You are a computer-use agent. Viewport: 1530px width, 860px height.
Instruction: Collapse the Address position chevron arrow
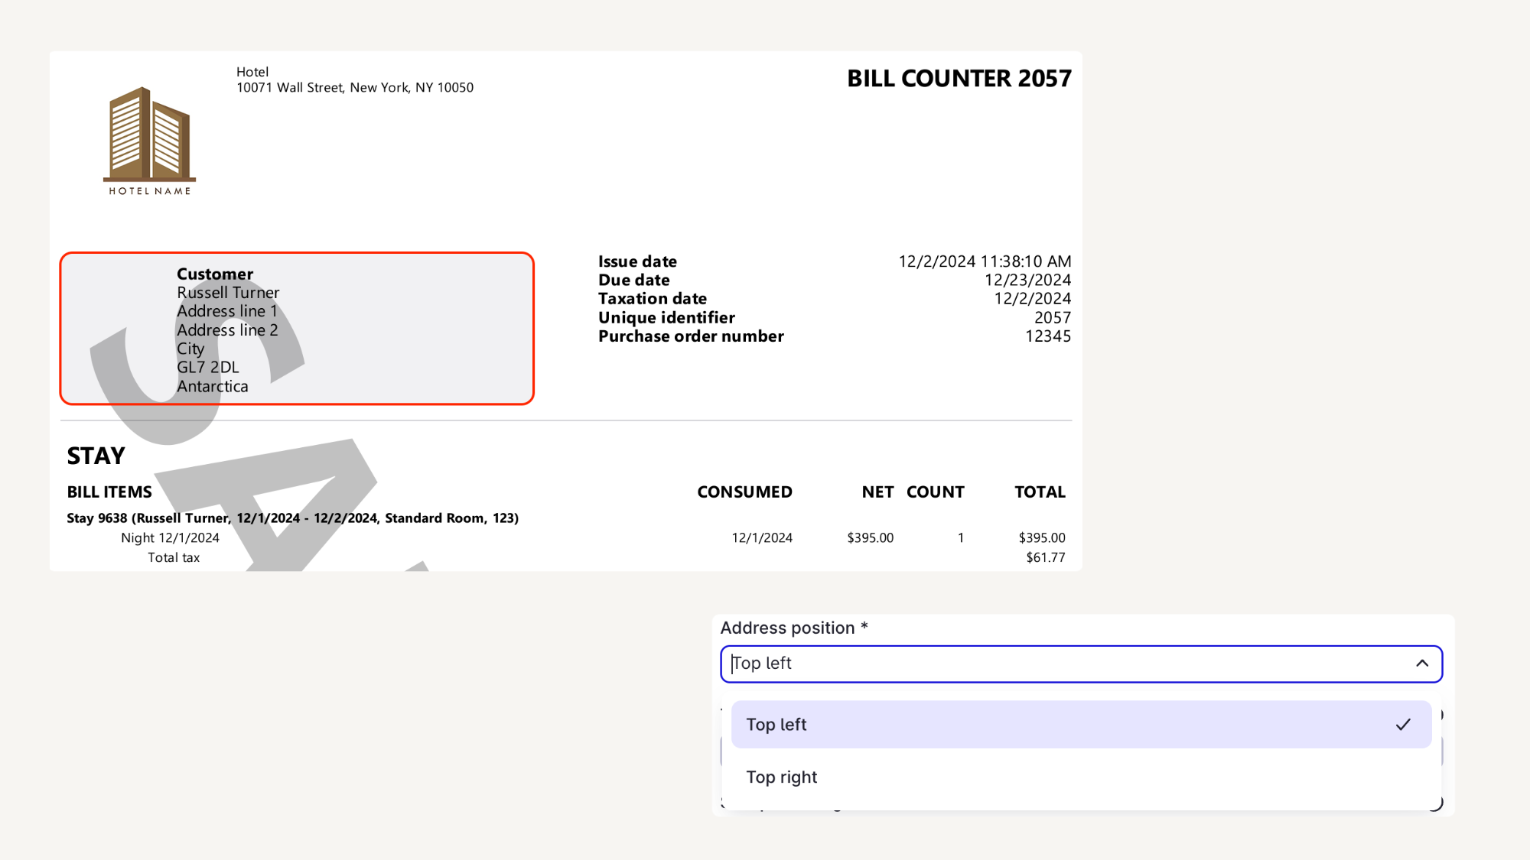[x=1422, y=664]
